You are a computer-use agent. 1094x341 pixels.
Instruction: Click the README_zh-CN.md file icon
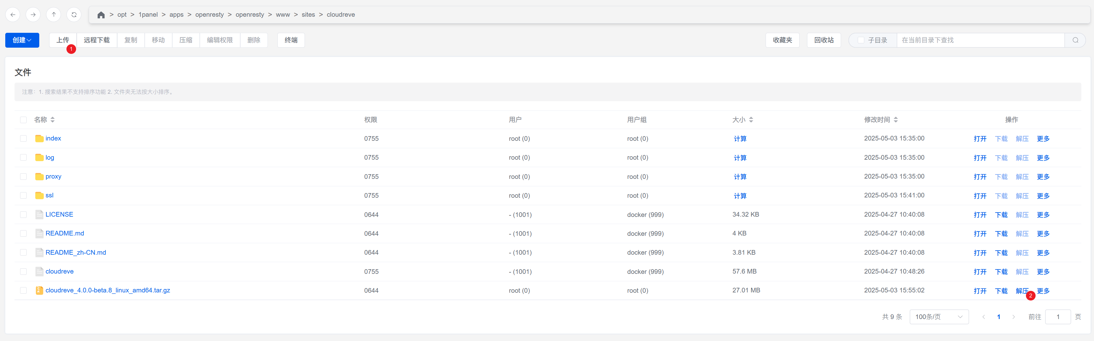click(x=39, y=253)
